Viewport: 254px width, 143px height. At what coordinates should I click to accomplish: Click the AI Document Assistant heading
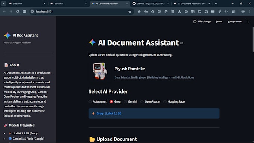click(x=138, y=43)
